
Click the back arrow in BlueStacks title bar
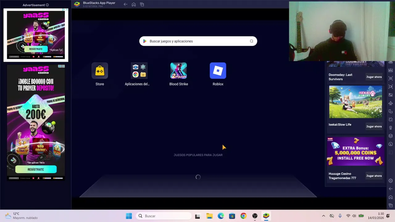tap(125, 4)
